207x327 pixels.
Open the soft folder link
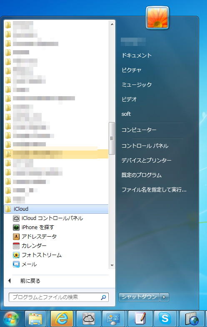pos(126,114)
